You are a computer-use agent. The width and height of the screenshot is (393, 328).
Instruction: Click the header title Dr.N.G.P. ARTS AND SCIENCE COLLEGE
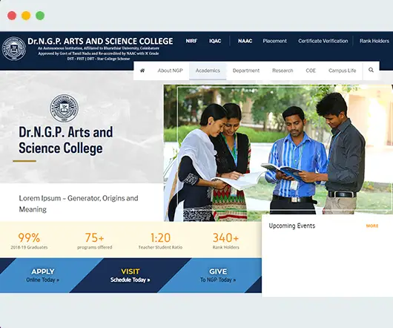pyautogui.click(x=100, y=41)
